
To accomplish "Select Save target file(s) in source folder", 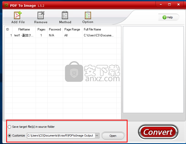I will tap(9, 127).
